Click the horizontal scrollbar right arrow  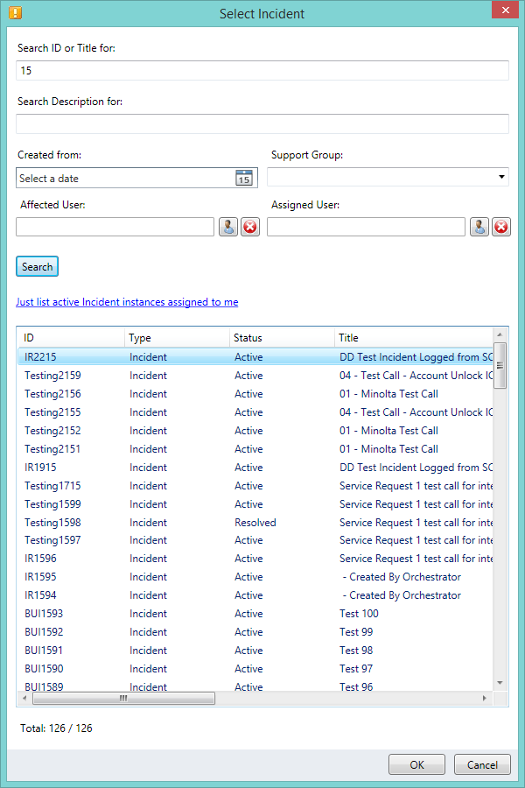(486, 699)
